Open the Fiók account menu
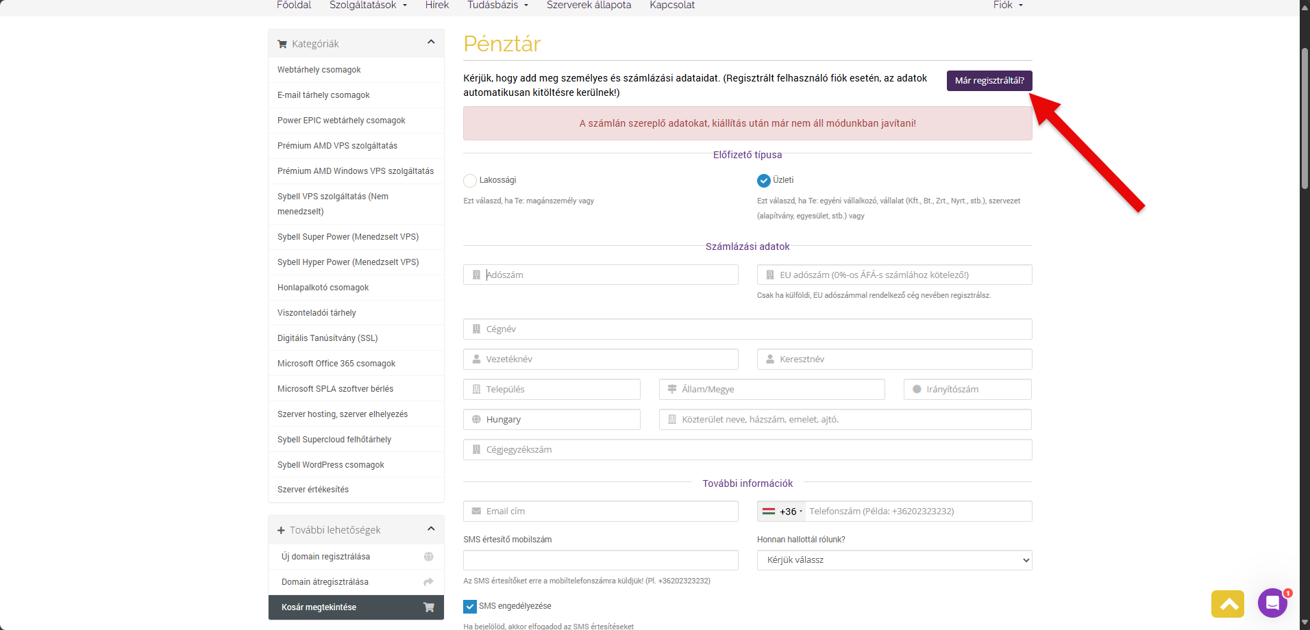Image resolution: width=1310 pixels, height=630 pixels. point(1007,5)
